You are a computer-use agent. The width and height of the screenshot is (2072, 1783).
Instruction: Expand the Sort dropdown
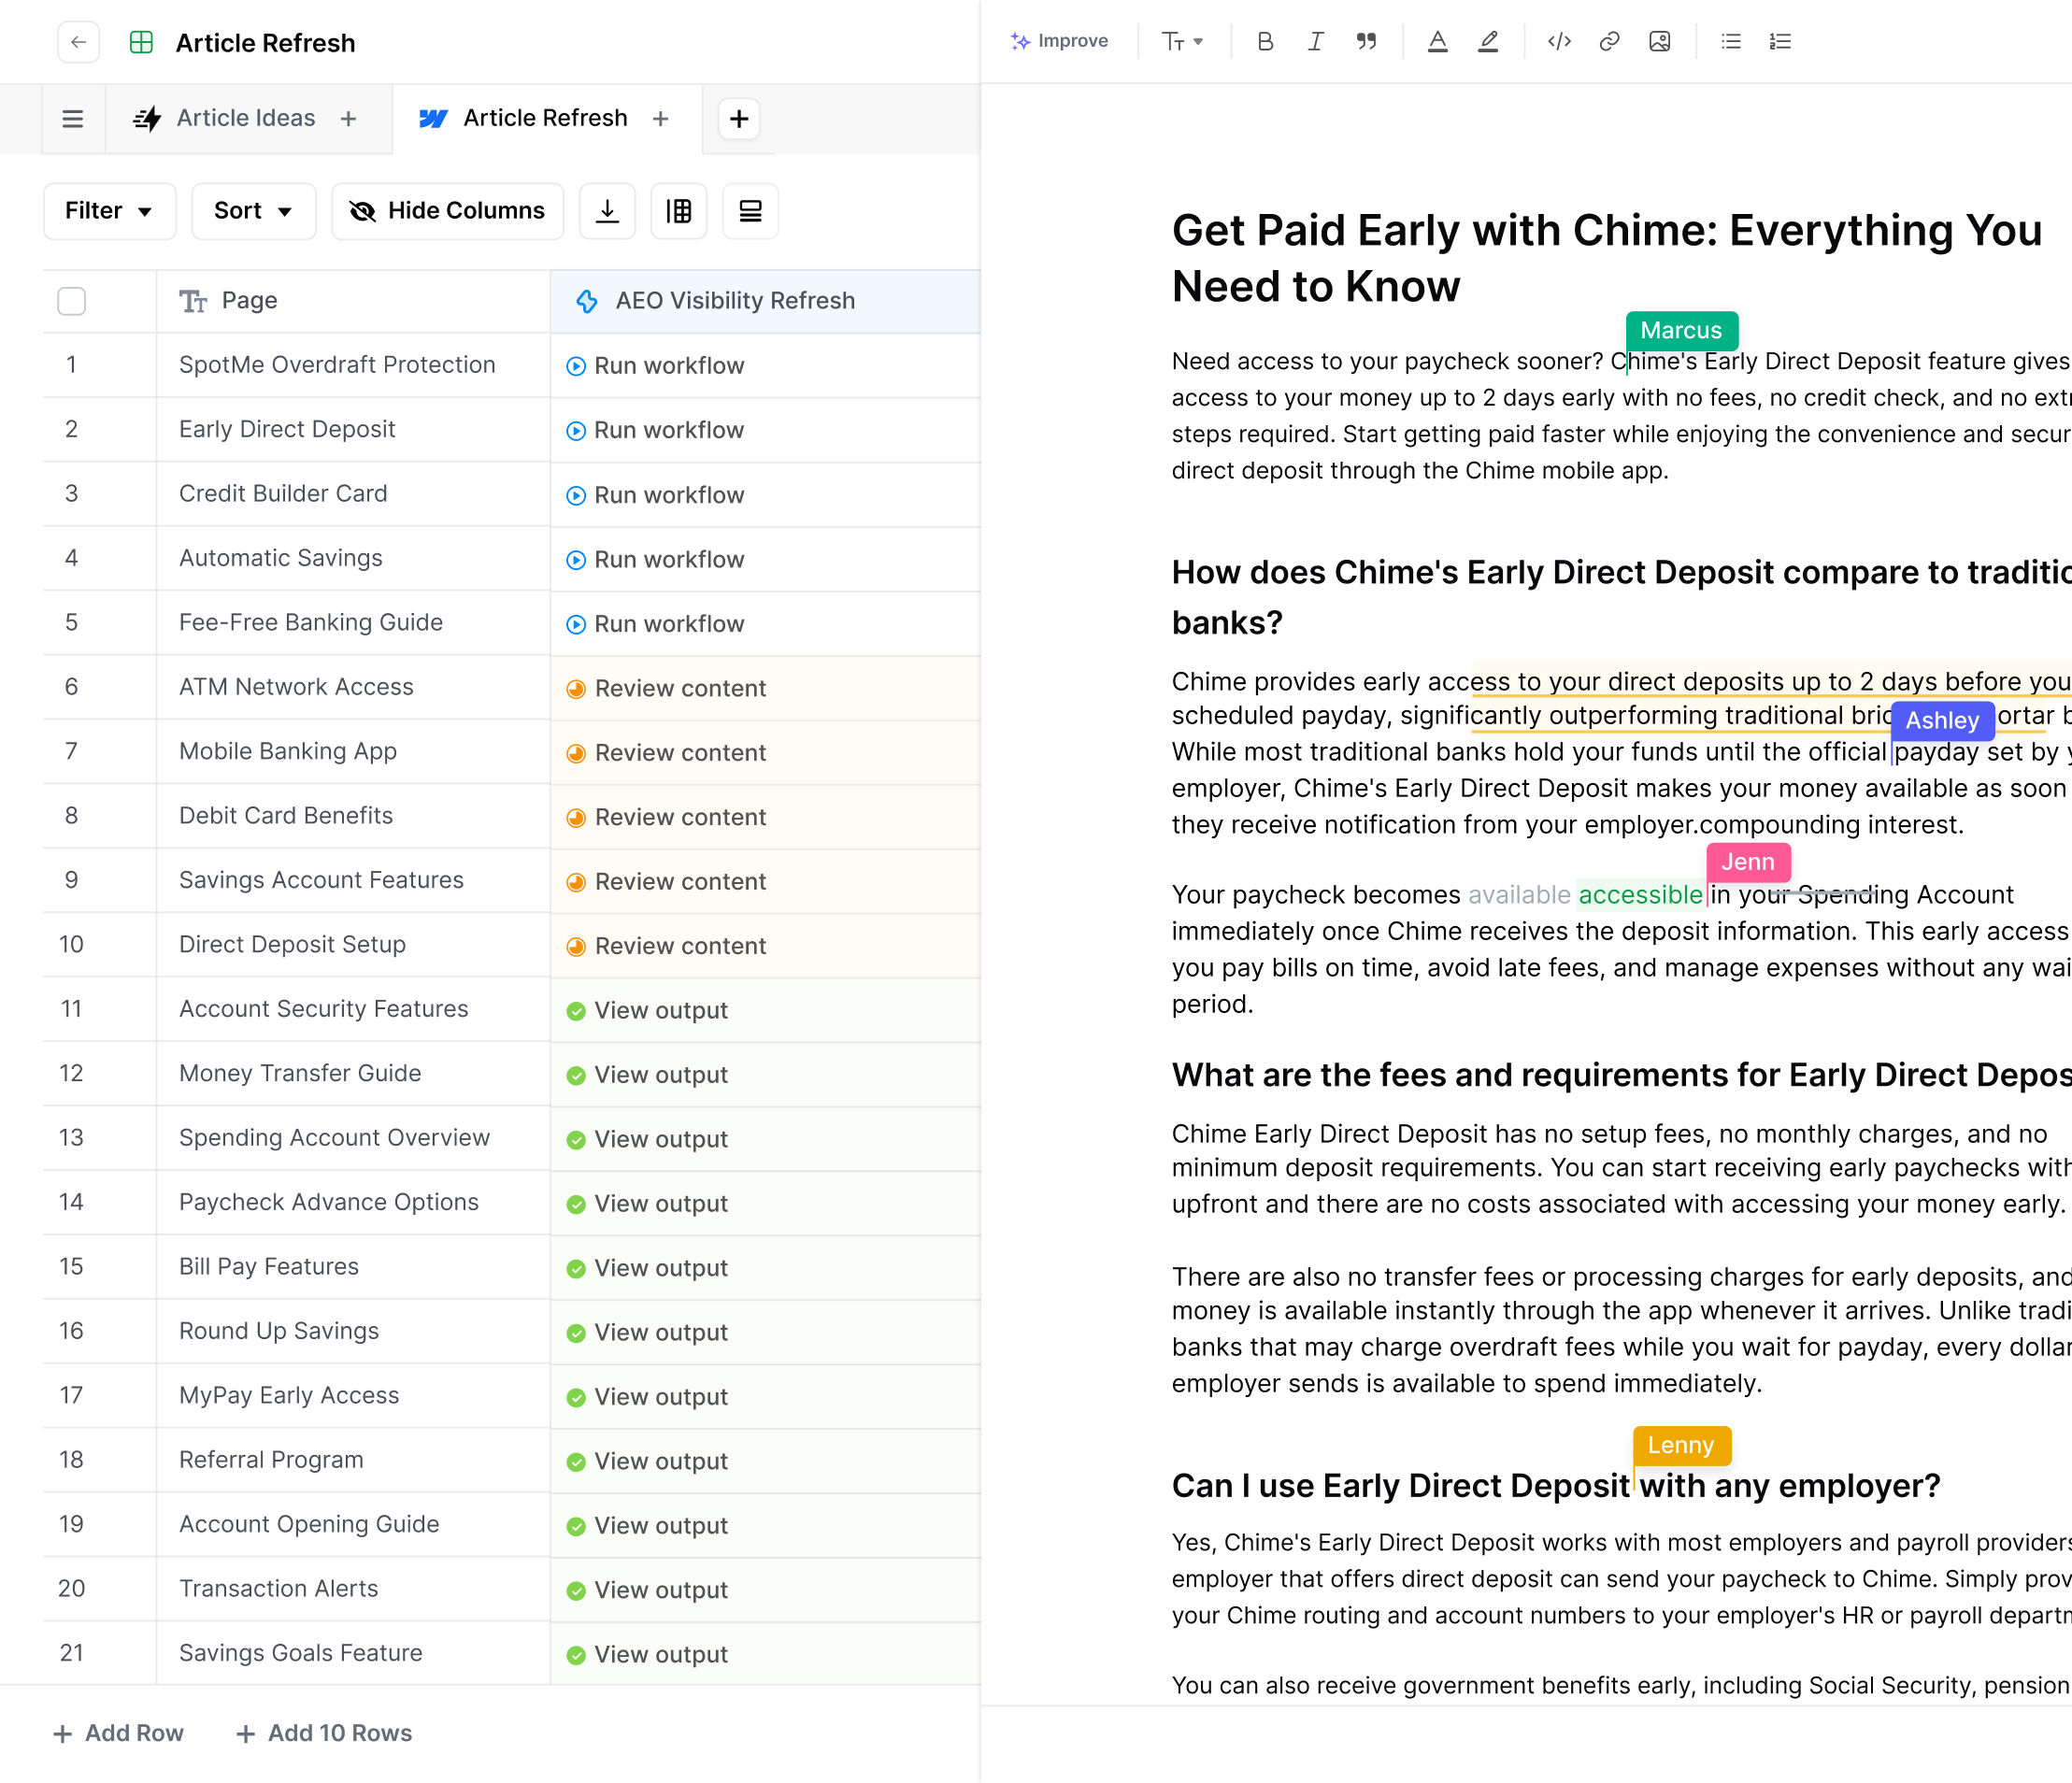253,211
